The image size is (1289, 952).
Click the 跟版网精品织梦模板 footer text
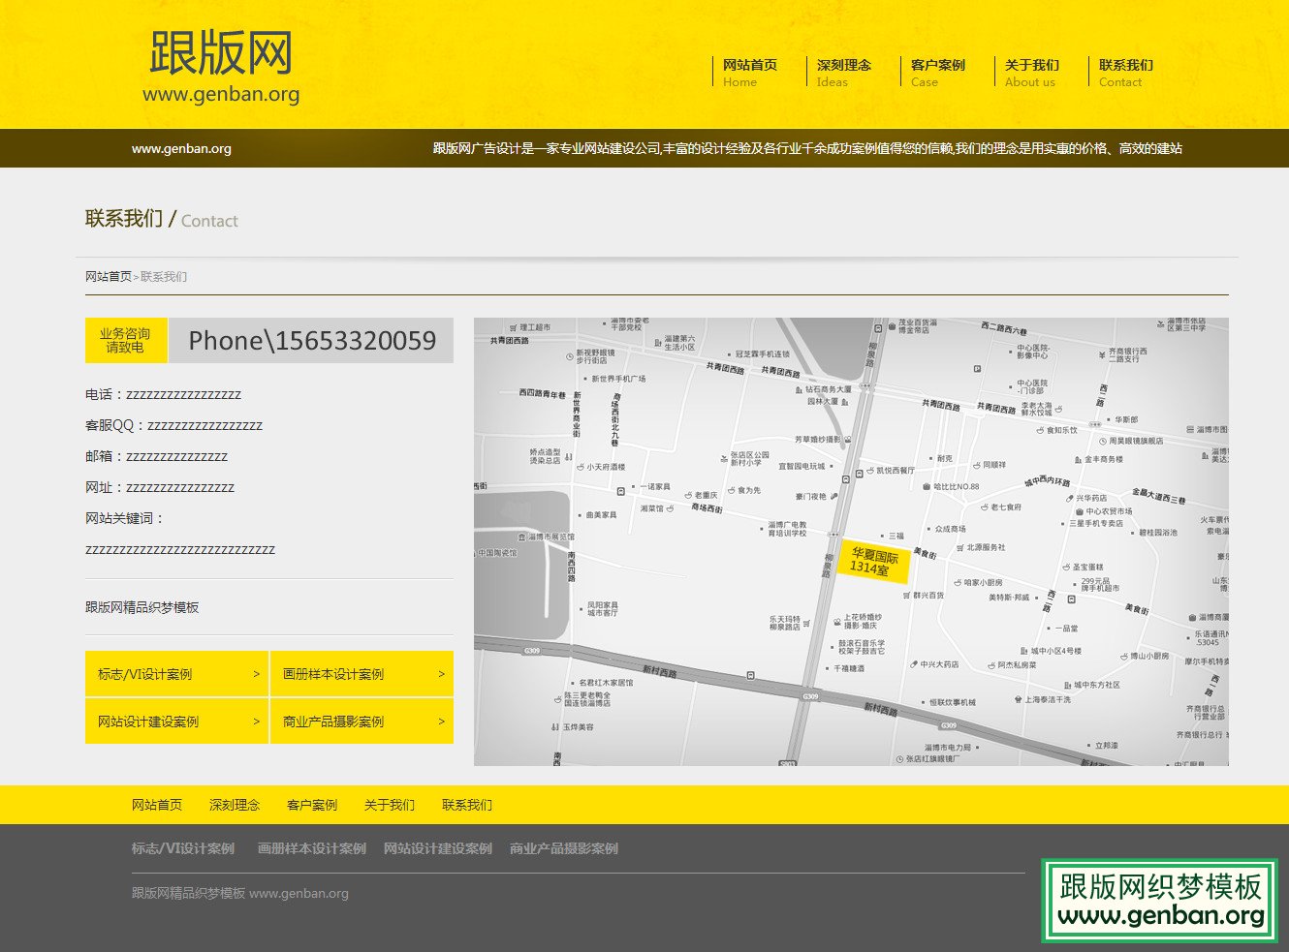pyautogui.click(x=184, y=893)
